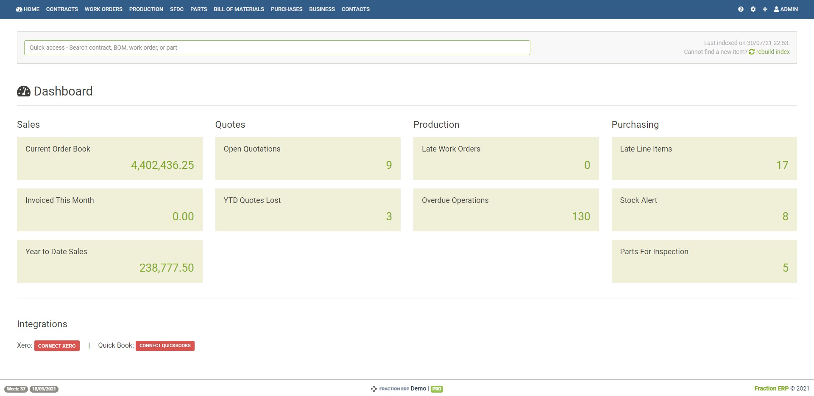This screenshot has width=814, height=396.
Task: Expand the Bill of Materials menu
Action: coord(239,9)
